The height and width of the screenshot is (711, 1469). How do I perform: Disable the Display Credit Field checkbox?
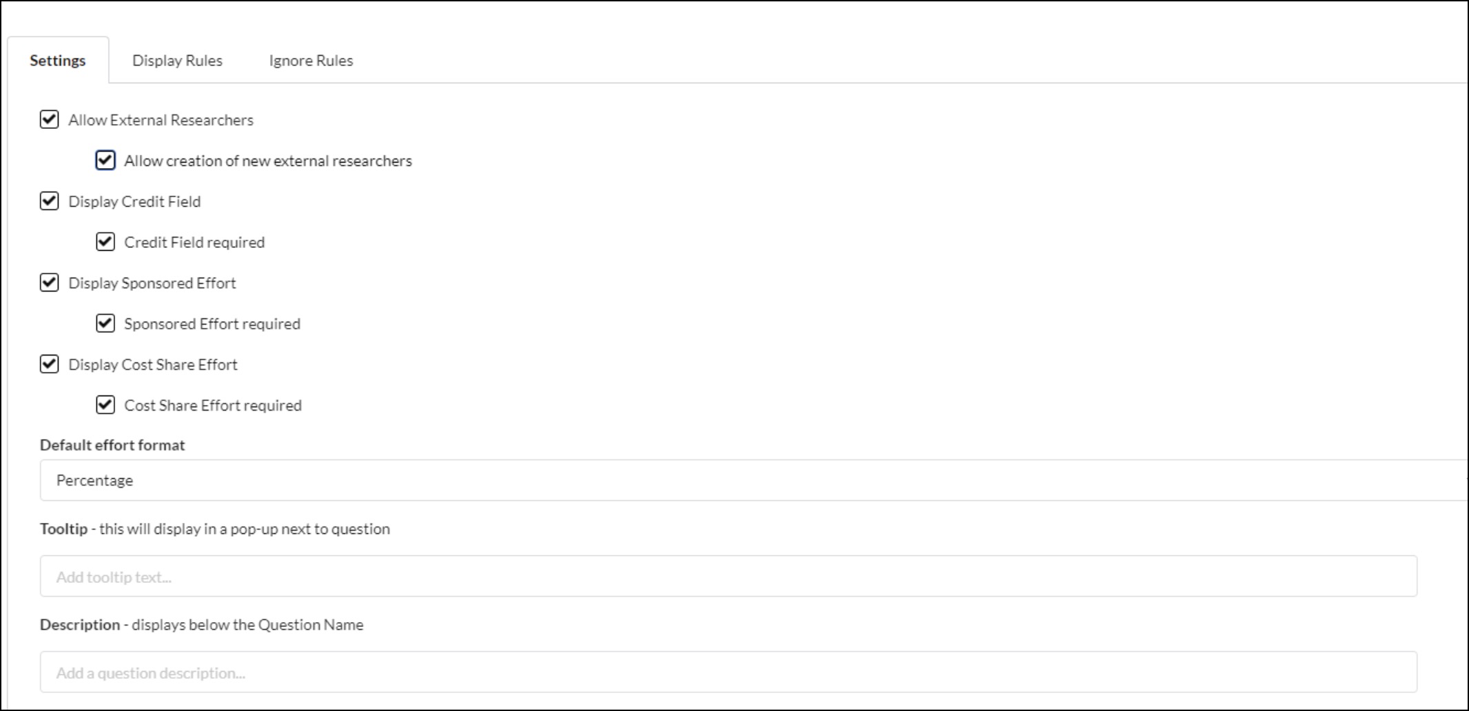coord(49,201)
